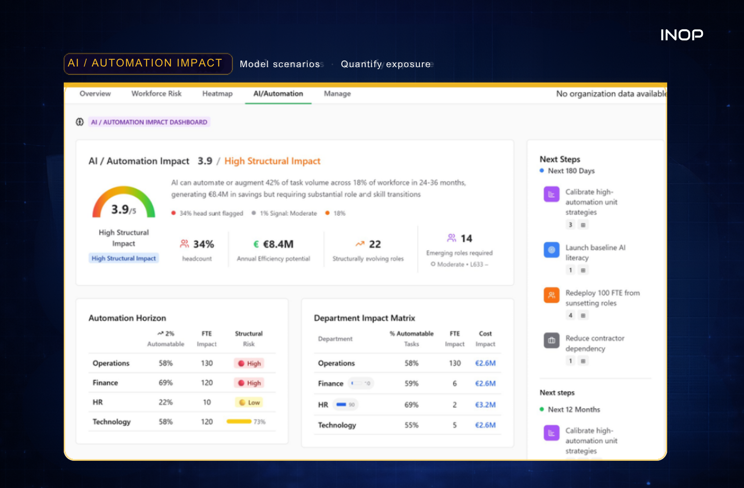Click 'No organization data available' message
744x488 pixels.
coord(611,94)
